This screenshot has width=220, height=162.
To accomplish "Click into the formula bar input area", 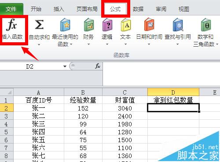I will tap(161, 74).
